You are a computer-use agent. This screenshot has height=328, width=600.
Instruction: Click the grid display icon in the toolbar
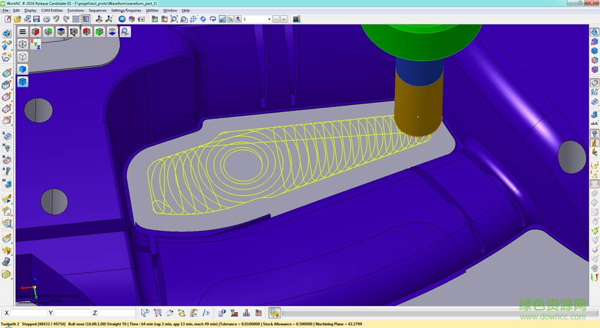coord(76,19)
